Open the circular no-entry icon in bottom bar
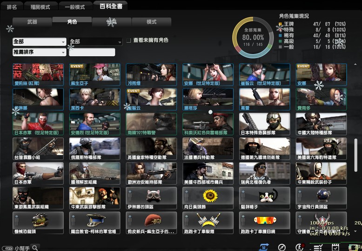 282,247
